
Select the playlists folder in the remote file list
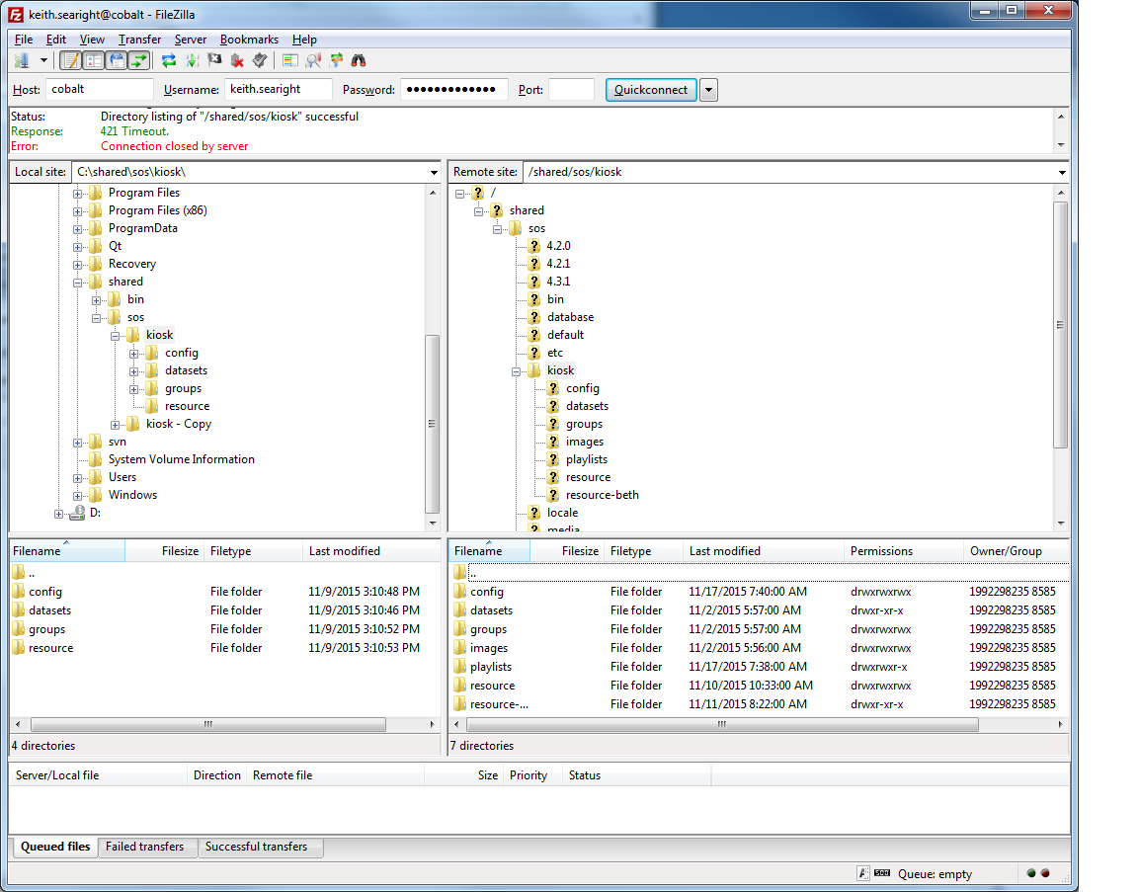[x=491, y=667]
